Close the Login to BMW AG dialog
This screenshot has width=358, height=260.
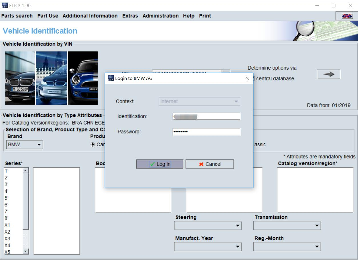247,78
